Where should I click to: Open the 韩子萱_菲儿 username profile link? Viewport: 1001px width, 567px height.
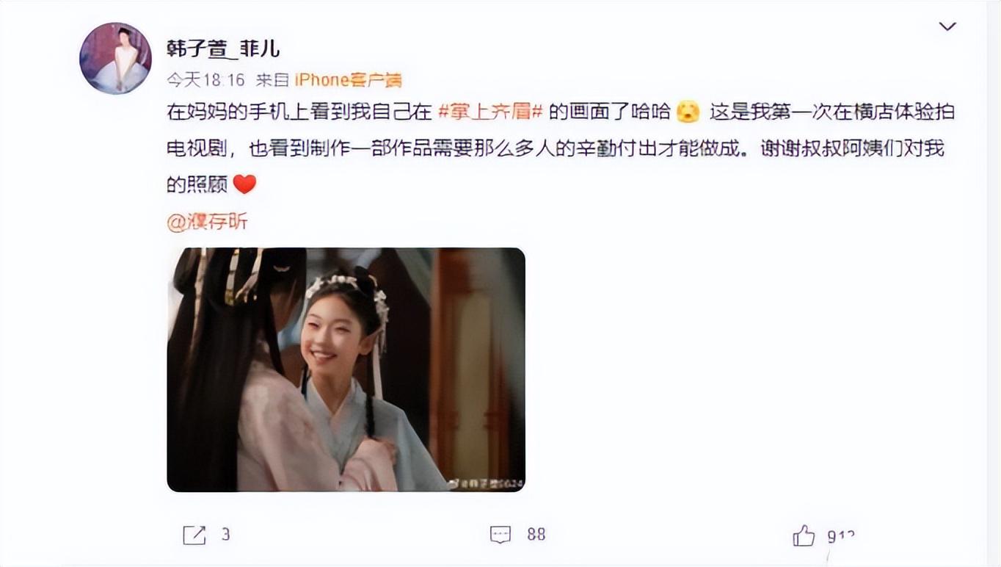click(223, 50)
